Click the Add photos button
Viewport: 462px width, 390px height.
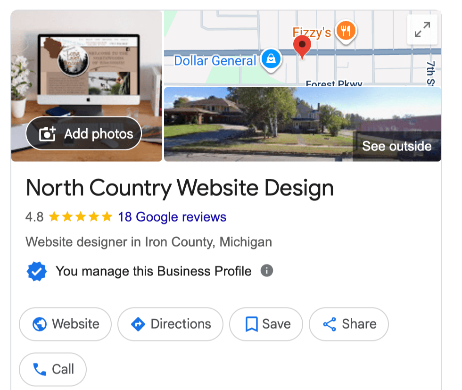(84, 133)
